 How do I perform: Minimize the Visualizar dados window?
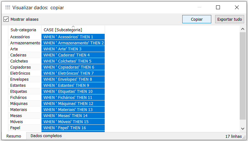pos(199,7)
